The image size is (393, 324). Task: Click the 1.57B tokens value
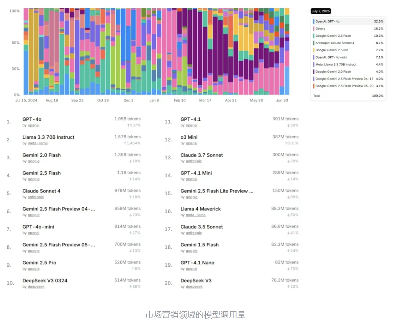pyautogui.click(x=127, y=137)
